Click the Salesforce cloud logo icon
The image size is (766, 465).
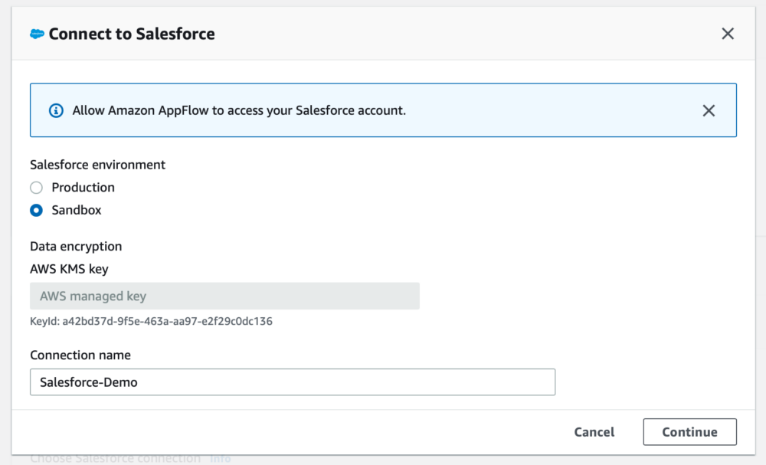pyautogui.click(x=37, y=34)
